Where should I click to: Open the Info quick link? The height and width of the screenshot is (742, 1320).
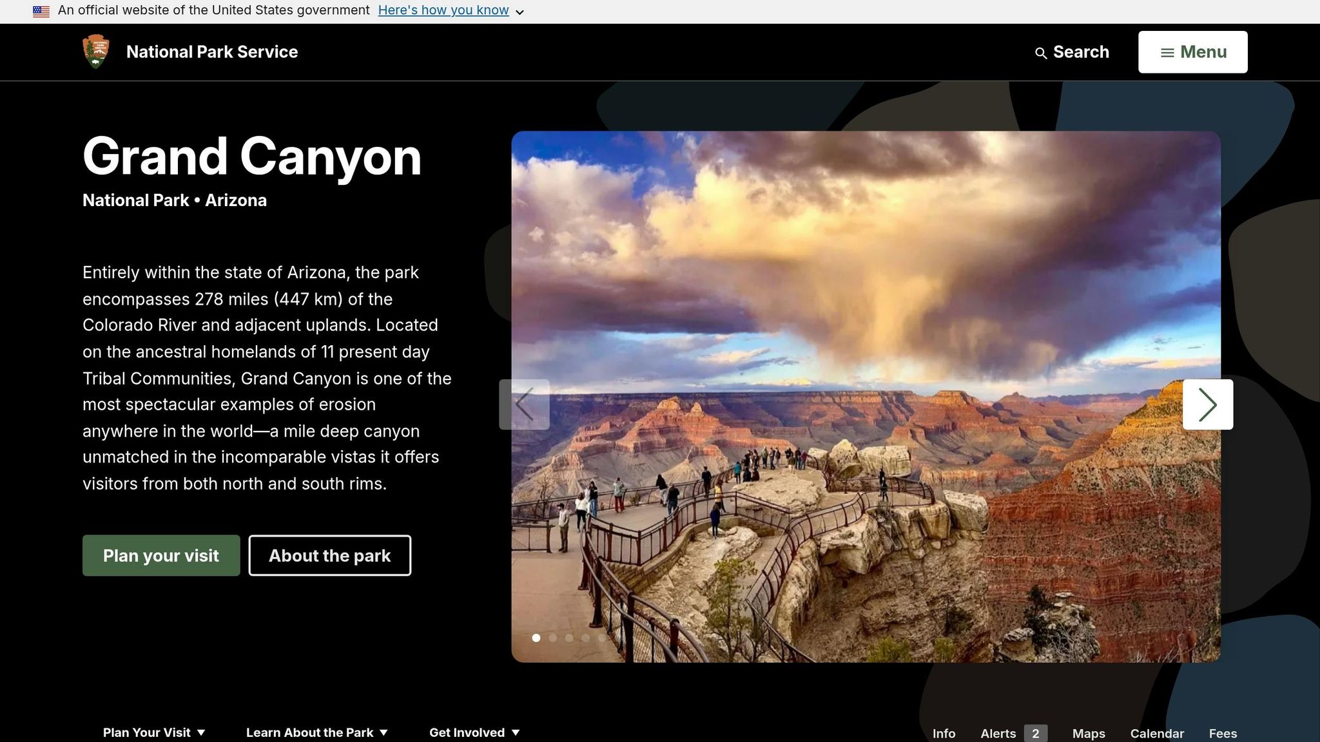point(944,733)
